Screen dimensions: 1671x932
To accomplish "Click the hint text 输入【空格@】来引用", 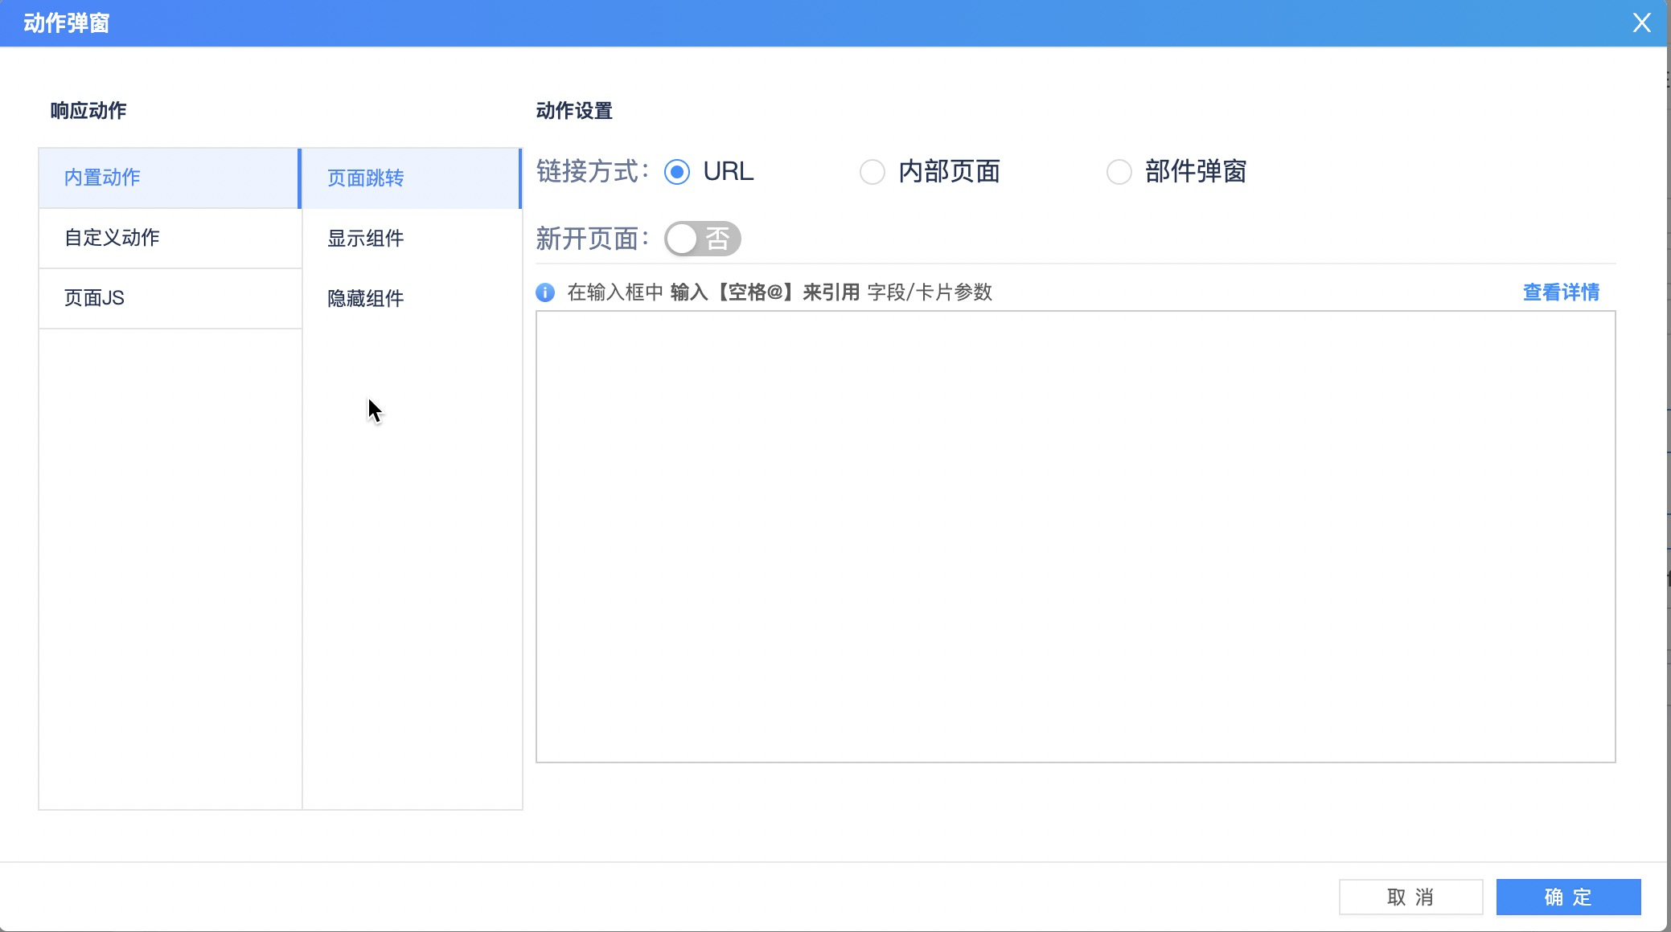I will [765, 292].
